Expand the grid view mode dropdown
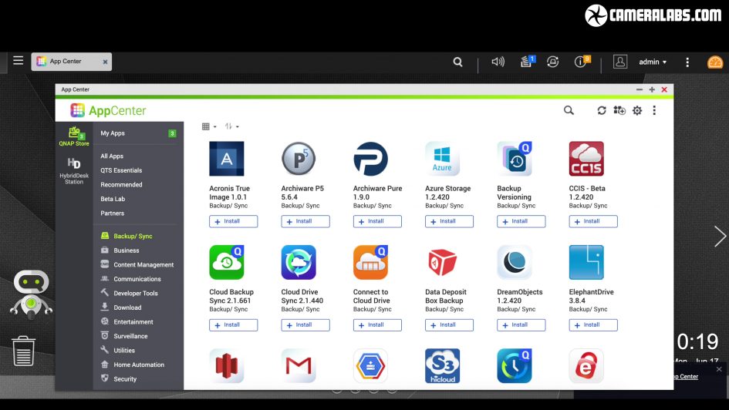 [209, 126]
